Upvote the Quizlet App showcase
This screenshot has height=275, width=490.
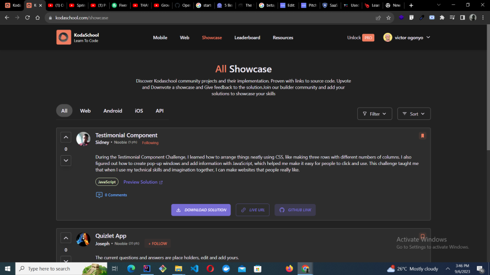pos(66,238)
